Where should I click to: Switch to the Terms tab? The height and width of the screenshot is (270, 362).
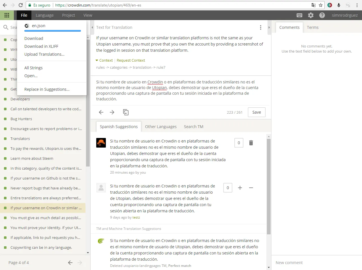pyautogui.click(x=313, y=27)
